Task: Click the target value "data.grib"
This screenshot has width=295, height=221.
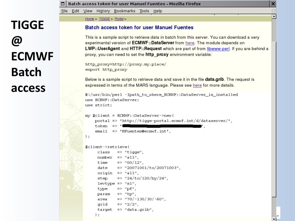Action: click(138, 210)
